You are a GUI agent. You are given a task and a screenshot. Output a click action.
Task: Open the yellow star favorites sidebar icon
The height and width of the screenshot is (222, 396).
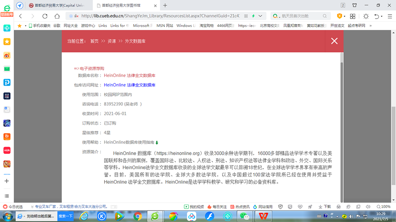click(x=7, y=41)
